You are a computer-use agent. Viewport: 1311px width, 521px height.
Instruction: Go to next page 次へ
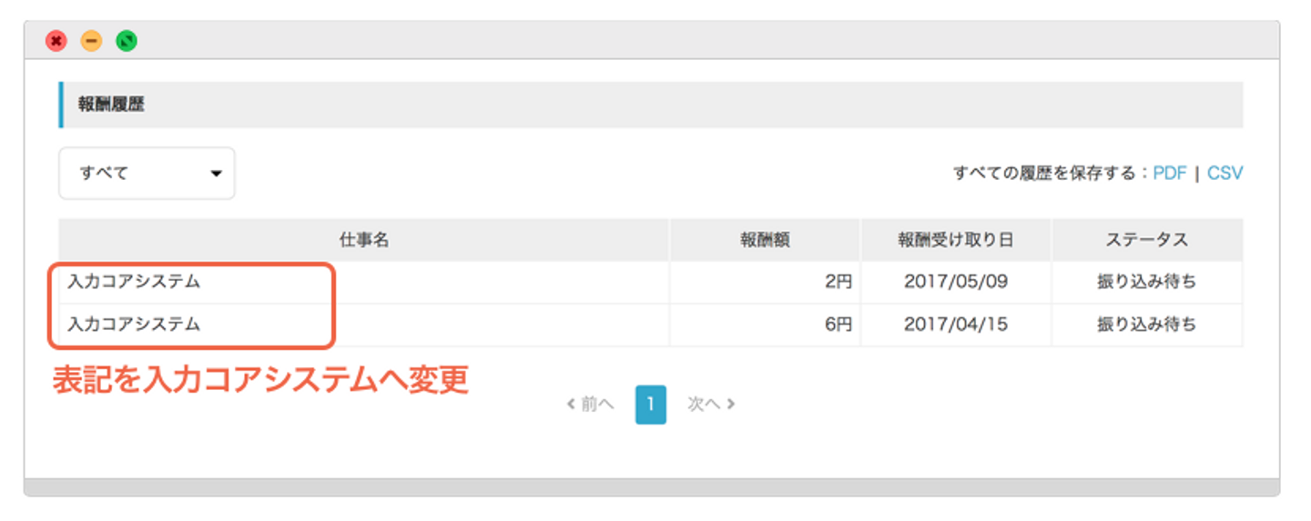click(x=711, y=404)
